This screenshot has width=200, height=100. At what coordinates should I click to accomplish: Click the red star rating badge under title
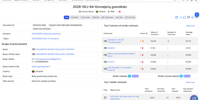point(119,11)
